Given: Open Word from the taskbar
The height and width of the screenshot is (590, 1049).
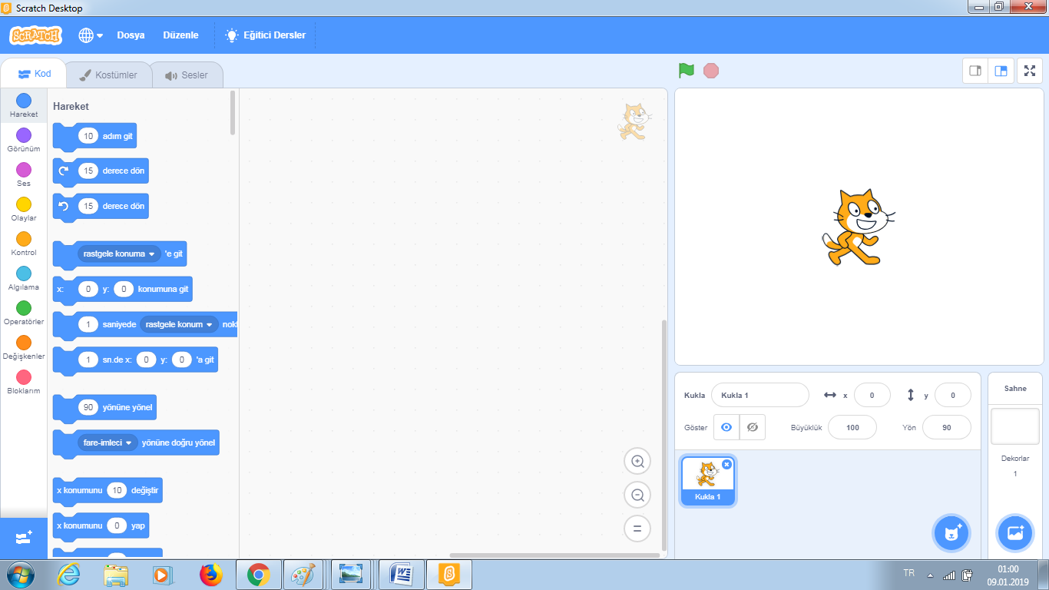Looking at the screenshot, I should point(401,575).
